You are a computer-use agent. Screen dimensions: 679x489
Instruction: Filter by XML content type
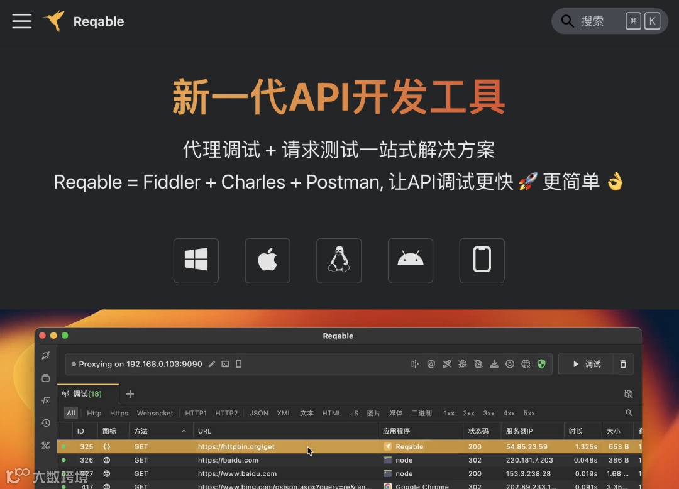284,414
